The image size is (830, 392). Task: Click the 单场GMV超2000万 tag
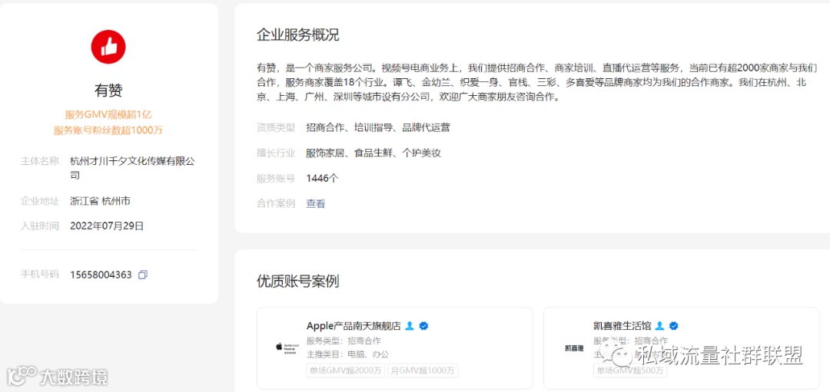click(346, 371)
